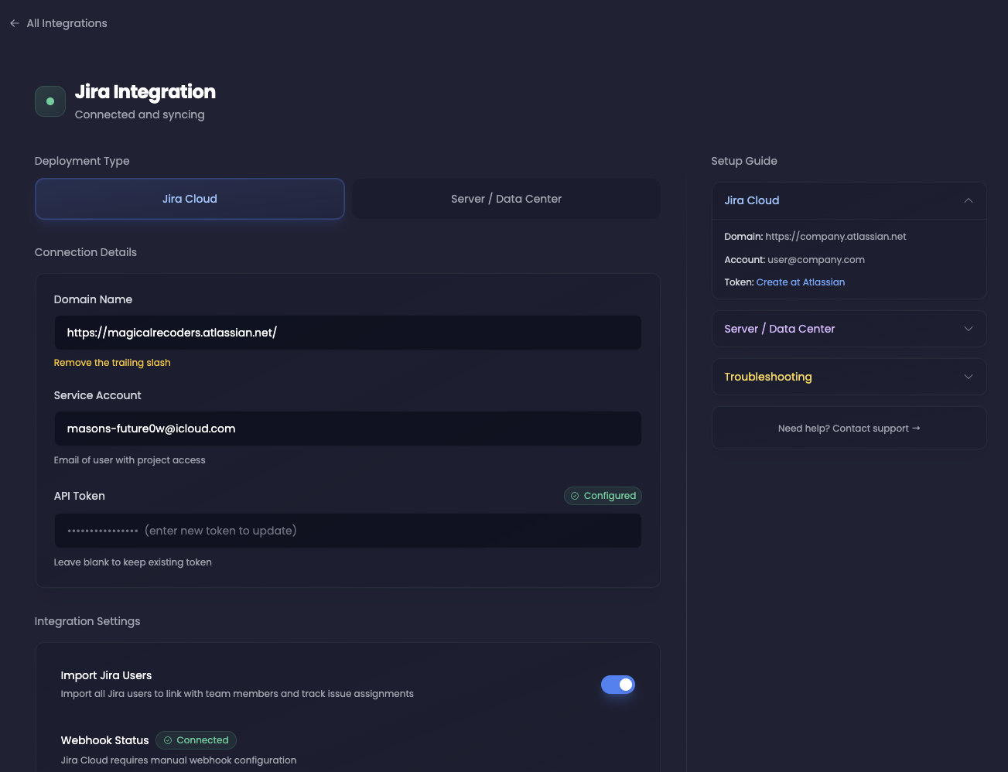The image size is (1008, 772).
Task: Click the 'Email of user with project access' hint
Action: [x=129, y=460]
